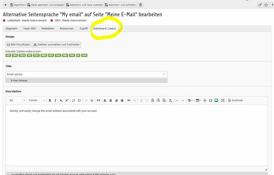Select the Zugriff tab

click(x=84, y=28)
